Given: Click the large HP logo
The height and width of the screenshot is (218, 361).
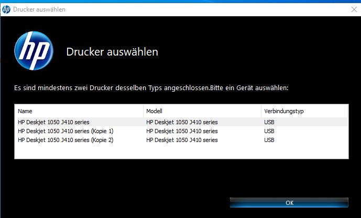Looking at the screenshot, I should click(34, 51).
